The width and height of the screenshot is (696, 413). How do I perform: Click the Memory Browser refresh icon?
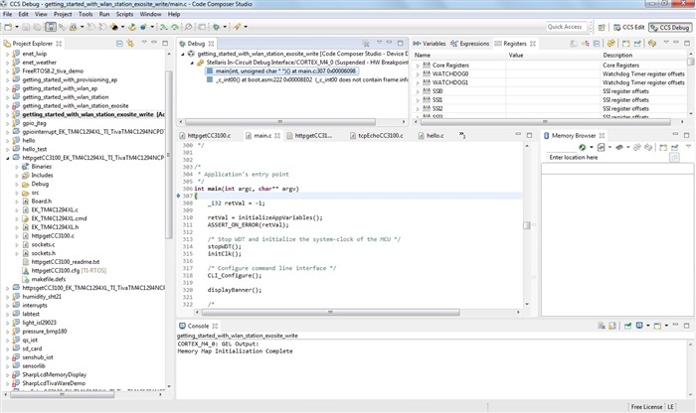[582, 147]
